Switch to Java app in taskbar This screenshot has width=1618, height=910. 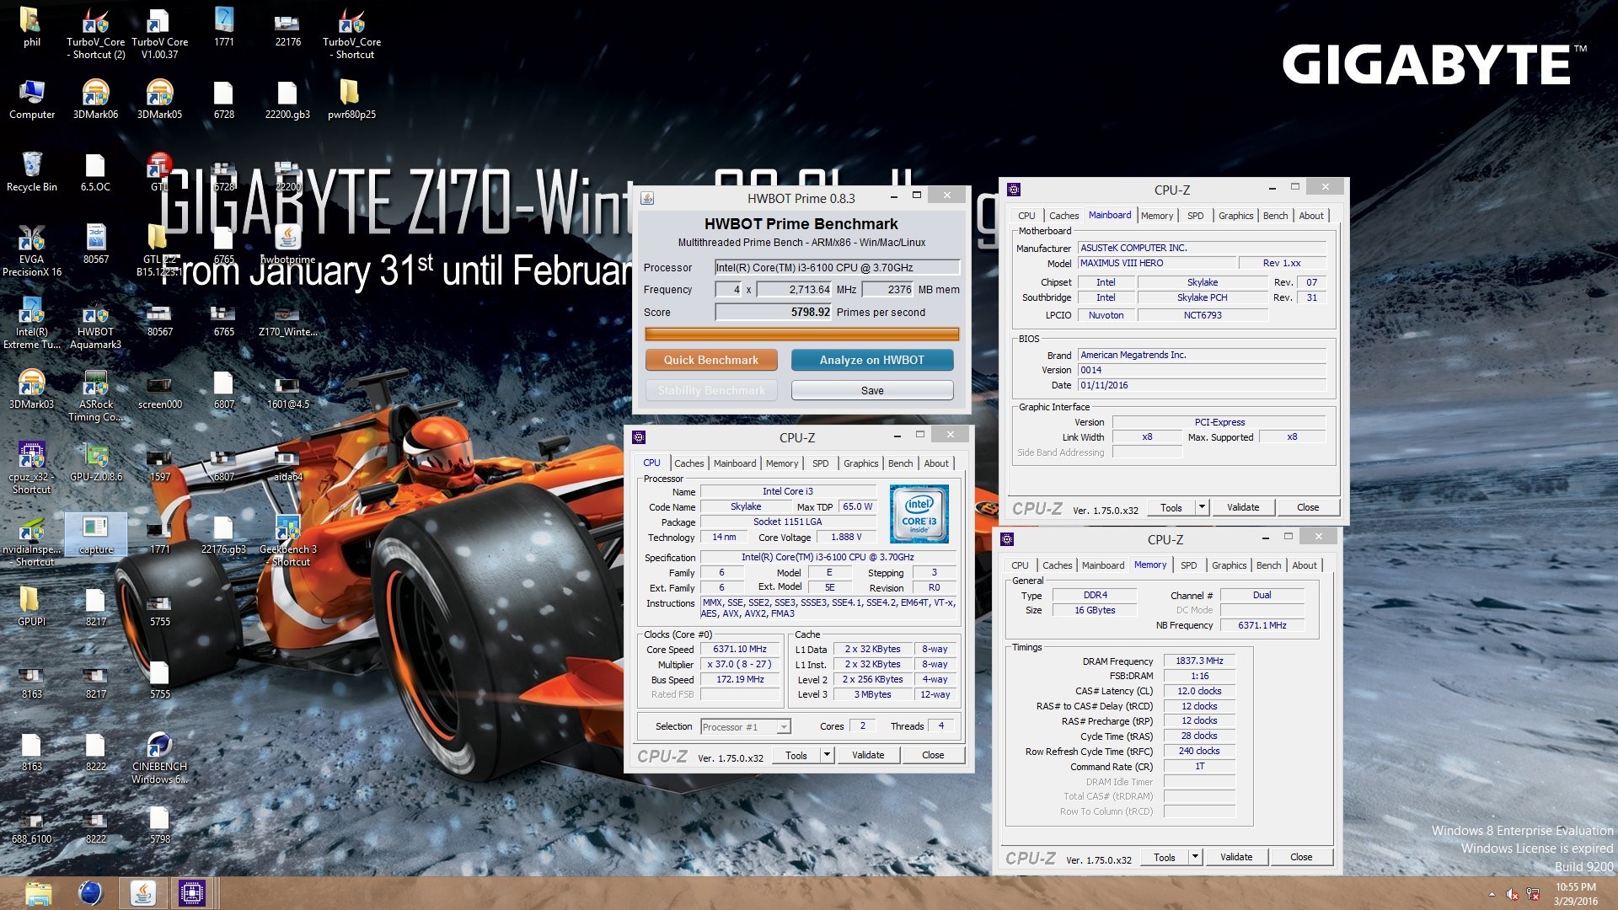pos(142,893)
